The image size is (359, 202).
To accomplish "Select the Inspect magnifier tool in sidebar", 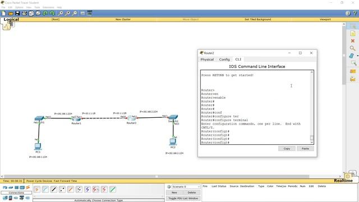I will (353, 48).
